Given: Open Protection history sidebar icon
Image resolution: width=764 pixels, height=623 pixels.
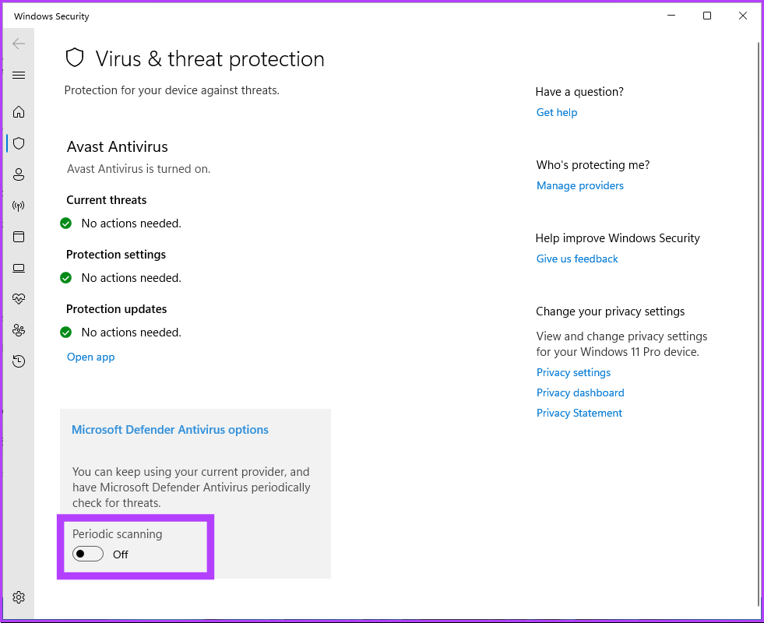Looking at the screenshot, I should coord(19,361).
